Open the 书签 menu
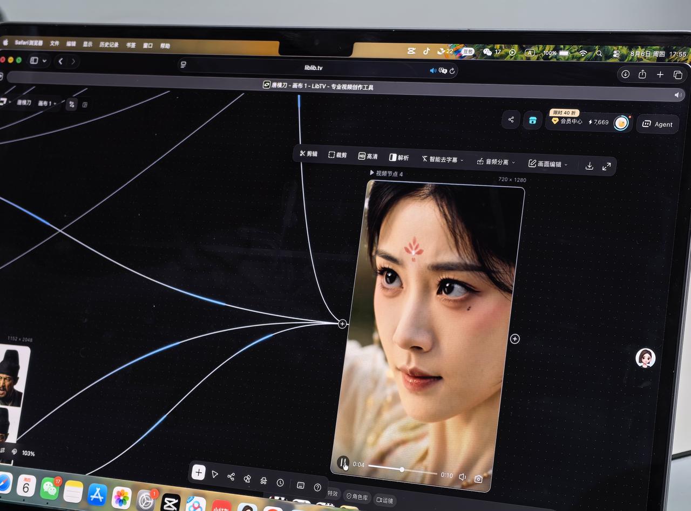The width and height of the screenshot is (691, 511). pyautogui.click(x=131, y=45)
